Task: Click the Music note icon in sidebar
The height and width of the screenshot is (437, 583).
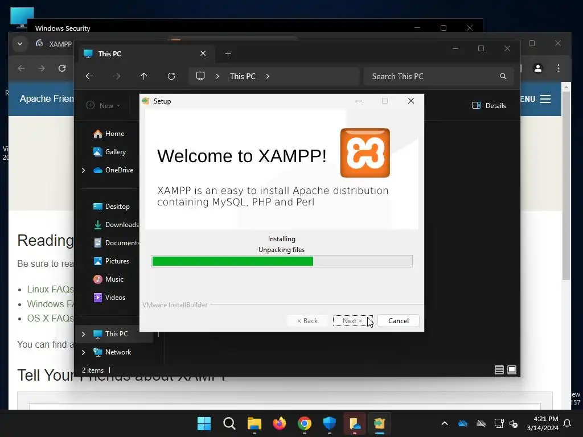Action: pos(98,279)
